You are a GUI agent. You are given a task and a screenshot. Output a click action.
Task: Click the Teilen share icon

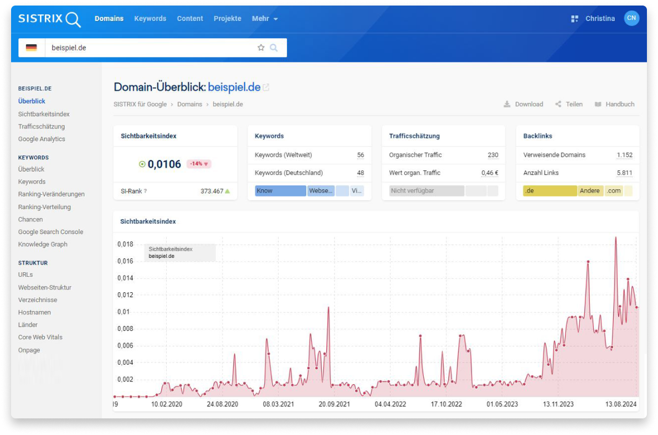[558, 104]
